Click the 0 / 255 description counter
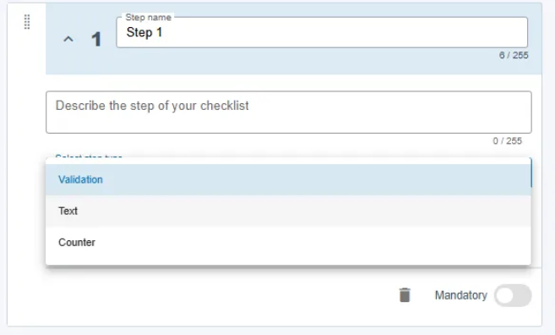Screen dimensions: 555x335 [507, 141]
